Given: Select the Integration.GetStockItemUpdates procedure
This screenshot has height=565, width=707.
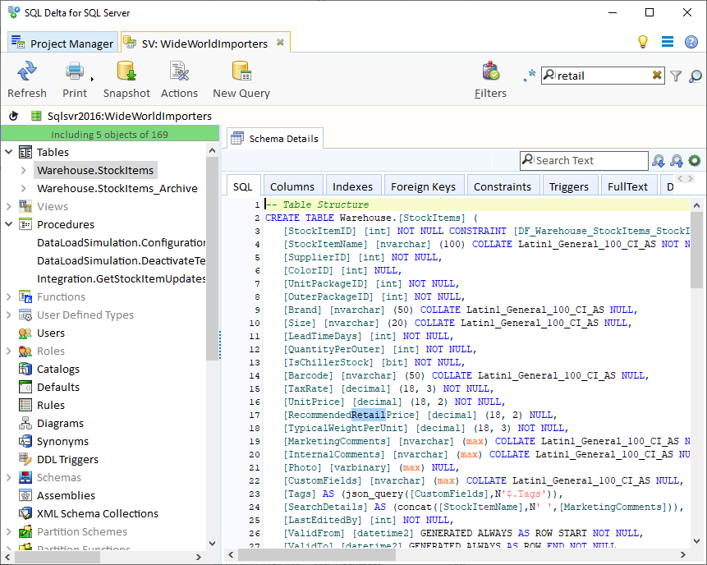Looking at the screenshot, I should click(121, 278).
